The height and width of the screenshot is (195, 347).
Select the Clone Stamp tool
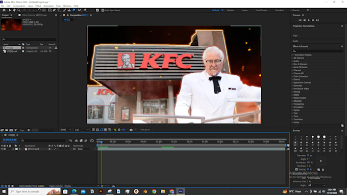pos(69,10)
